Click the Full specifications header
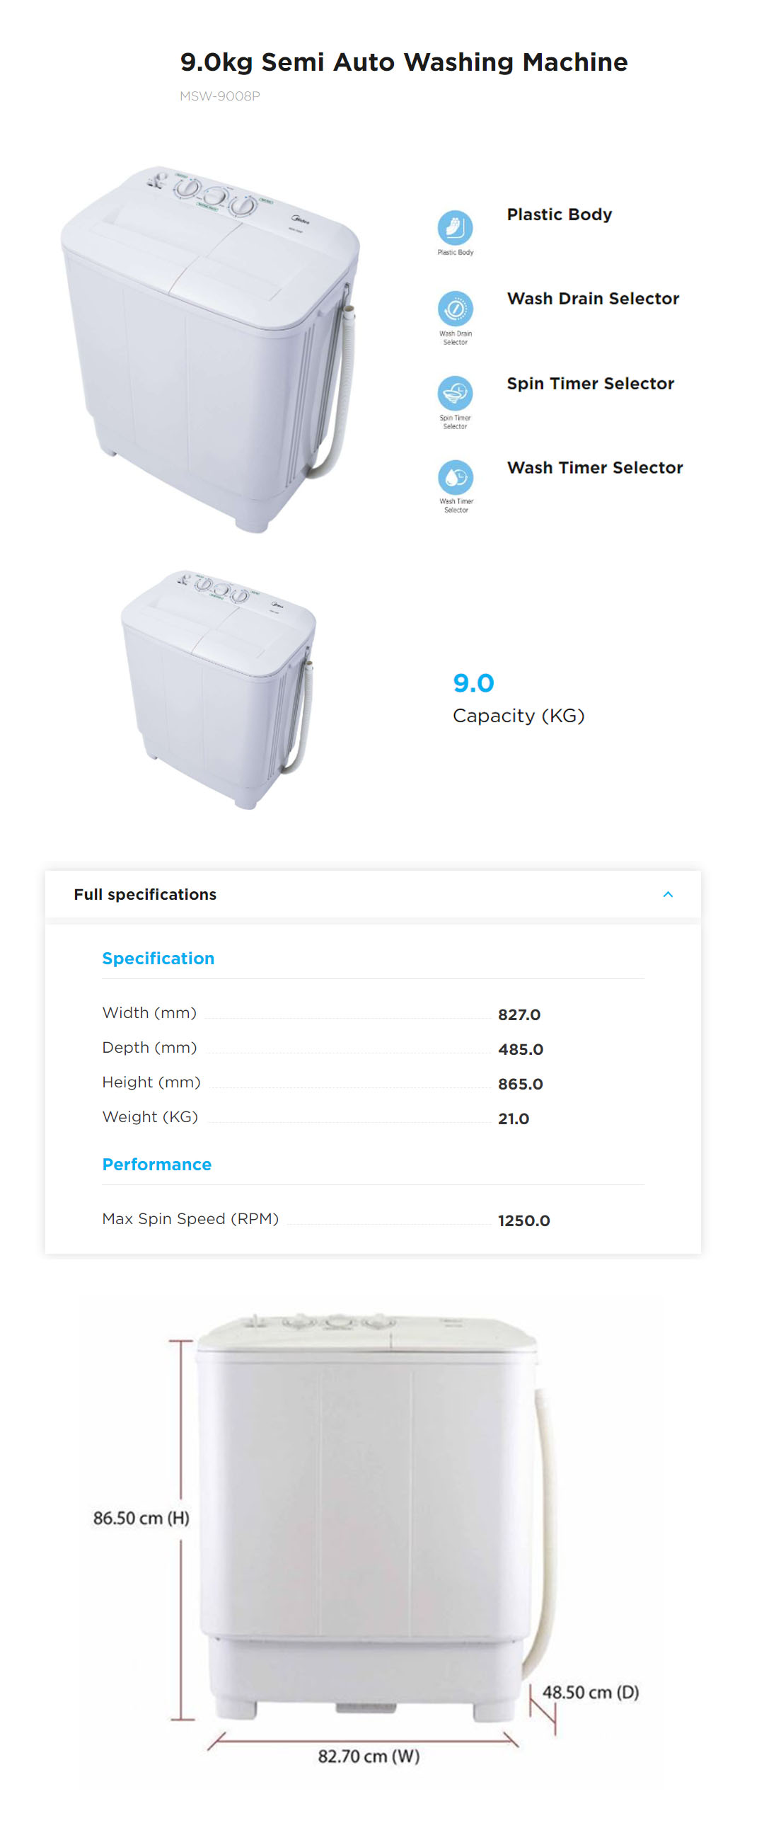The height and width of the screenshot is (1835, 764). 144,894
